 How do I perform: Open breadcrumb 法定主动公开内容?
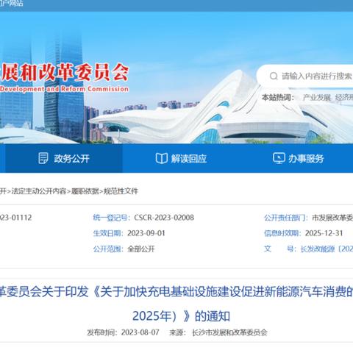click(x=39, y=191)
